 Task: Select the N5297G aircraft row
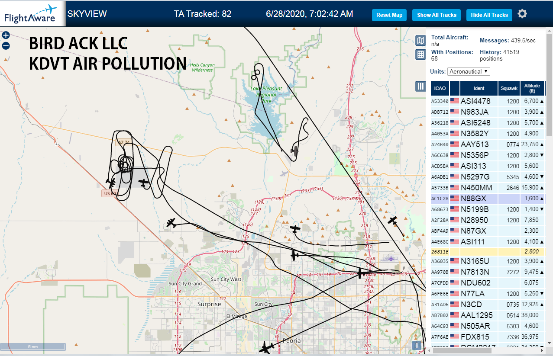click(x=488, y=177)
